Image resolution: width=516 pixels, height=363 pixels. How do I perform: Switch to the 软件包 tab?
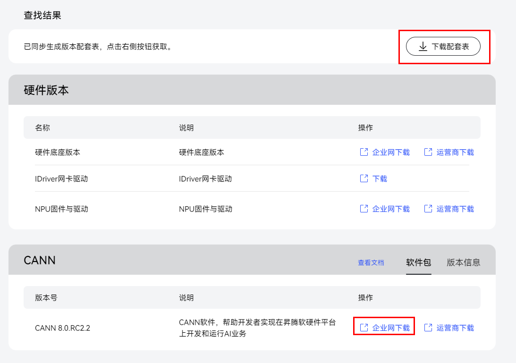click(418, 262)
